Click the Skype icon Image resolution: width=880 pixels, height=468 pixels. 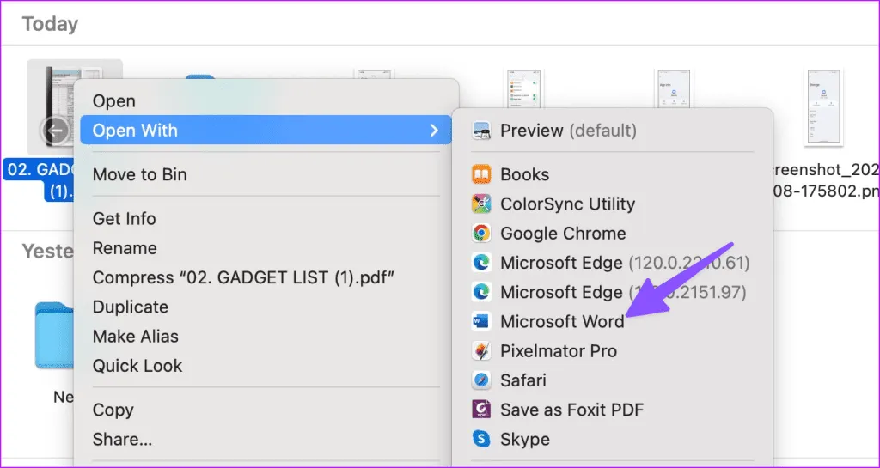click(481, 439)
